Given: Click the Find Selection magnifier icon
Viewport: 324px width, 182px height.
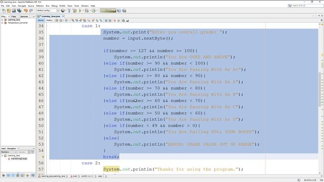Looking at the screenshot, I should [x=73, y=20].
